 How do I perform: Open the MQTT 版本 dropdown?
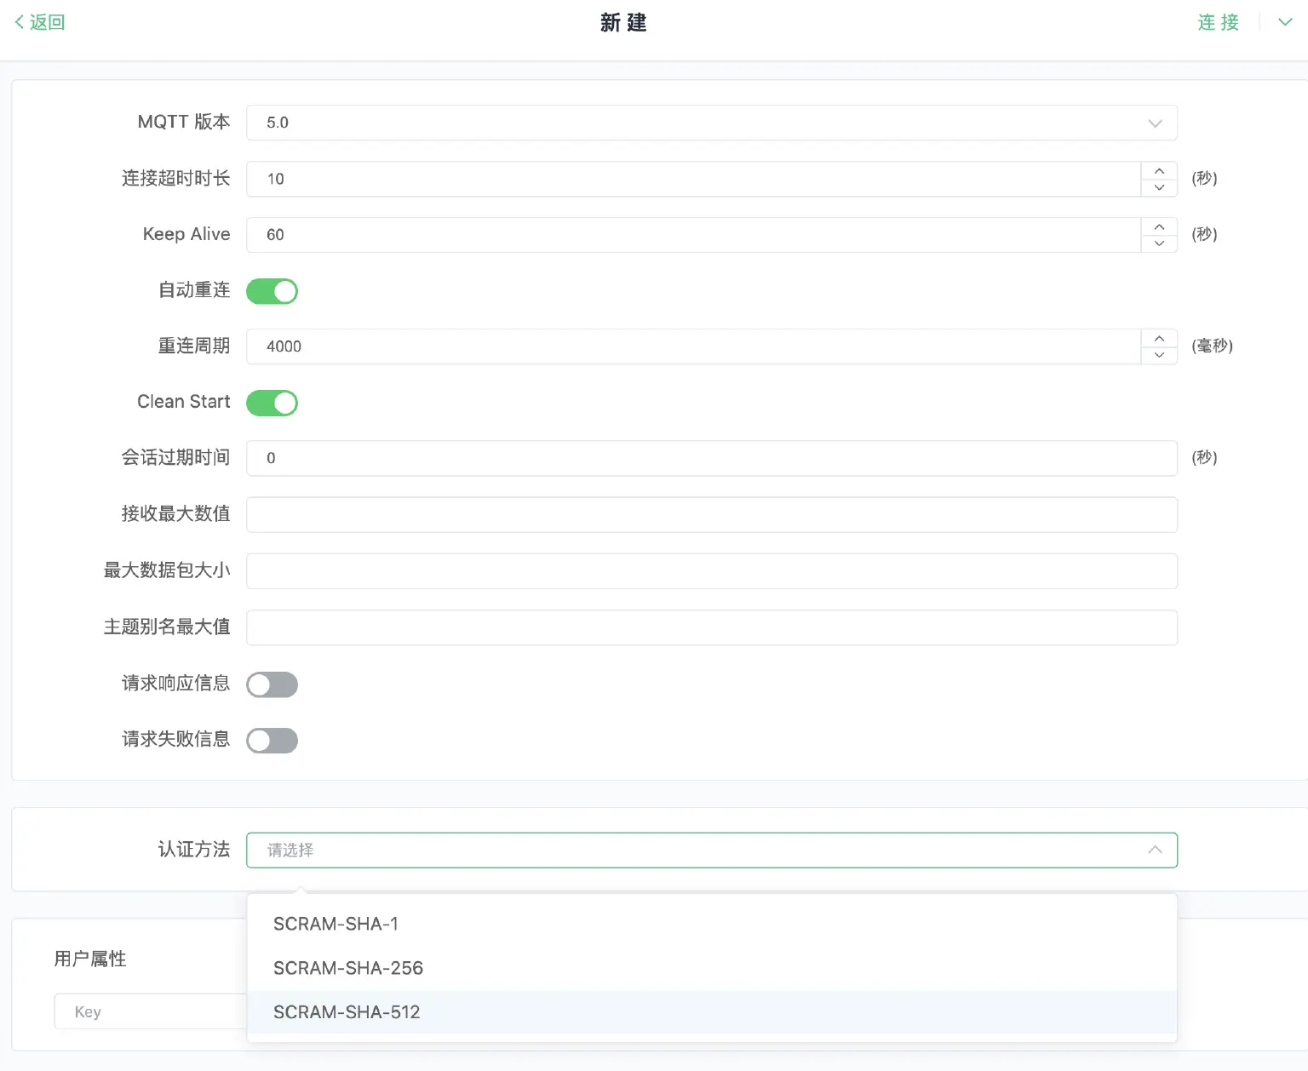pyautogui.click(x=711, y=123)
